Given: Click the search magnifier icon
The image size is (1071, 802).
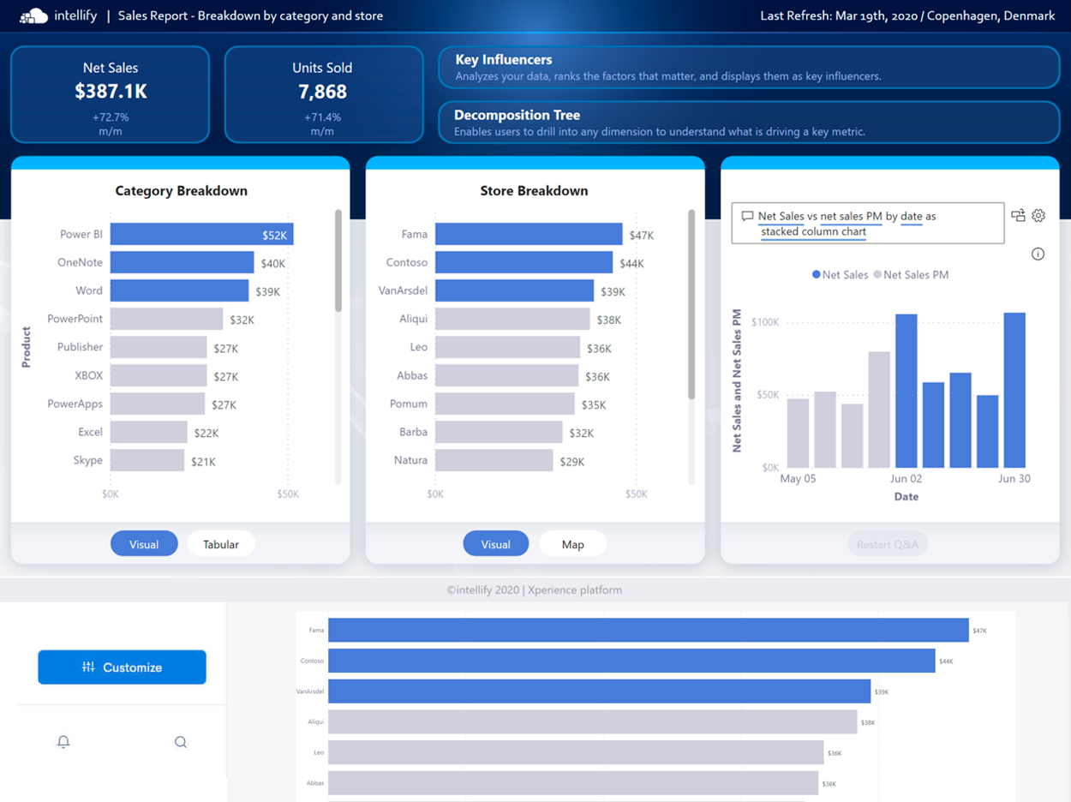Looking at the screenshot, I should pyautogui.click(x=181, y=742).
